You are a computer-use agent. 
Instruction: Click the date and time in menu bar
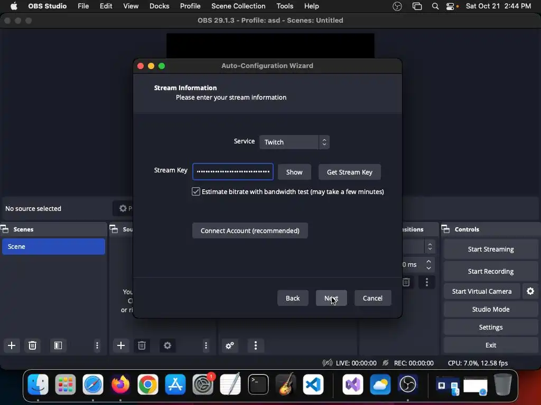tap(498, 6)
